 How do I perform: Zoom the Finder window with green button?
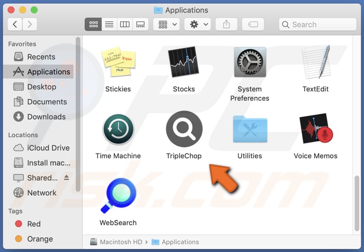(34, 10)
